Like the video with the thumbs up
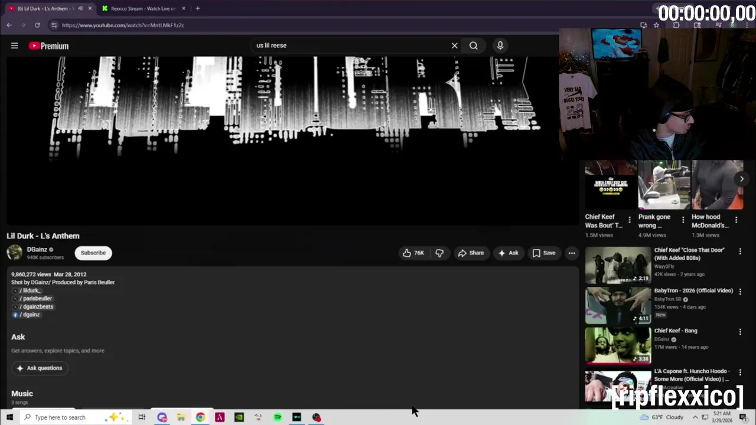This screenshot has width=756, height=425. [x=413, y=253]
